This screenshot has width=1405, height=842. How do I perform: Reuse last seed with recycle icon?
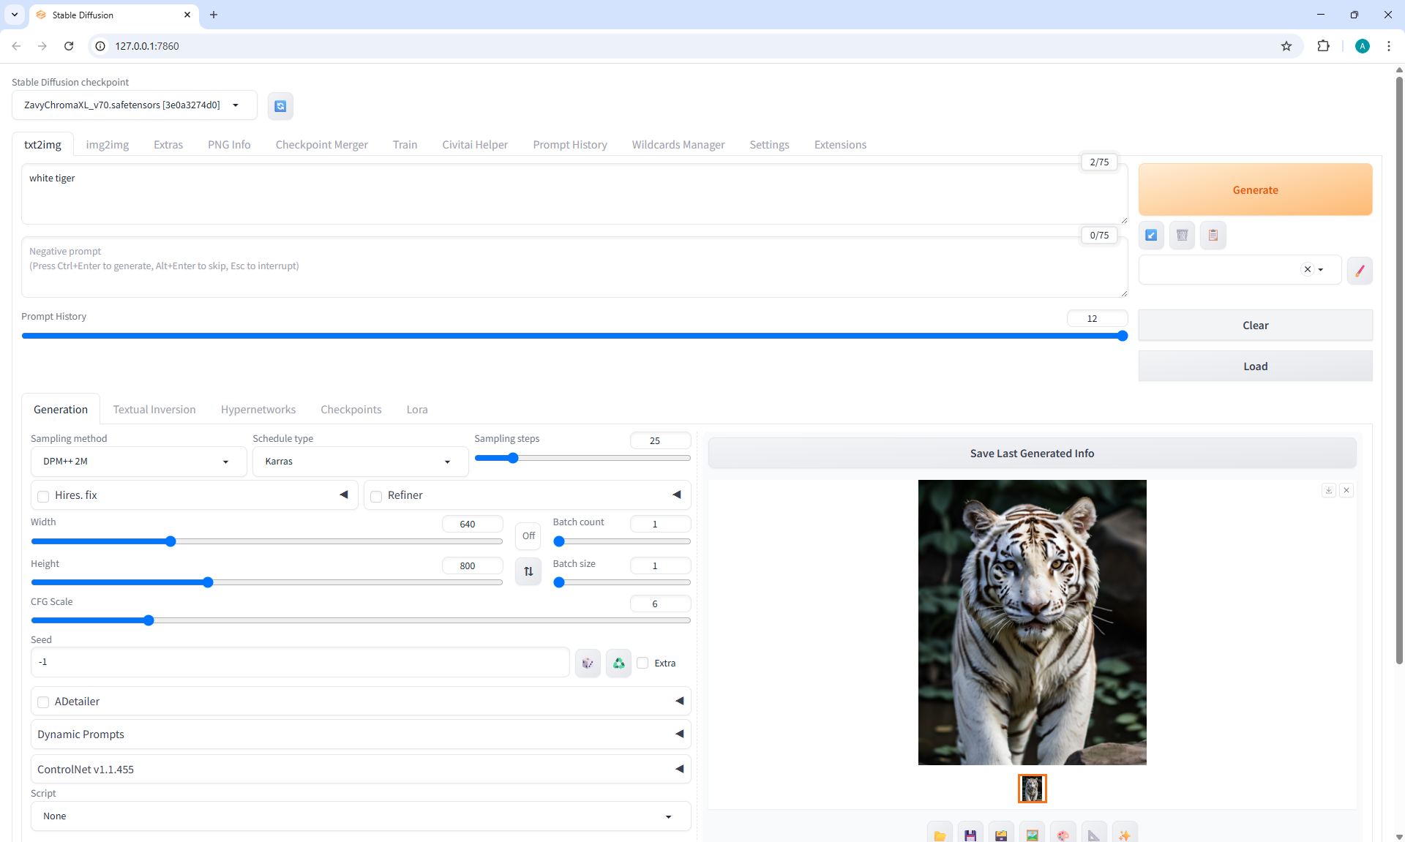pos(618,663)
